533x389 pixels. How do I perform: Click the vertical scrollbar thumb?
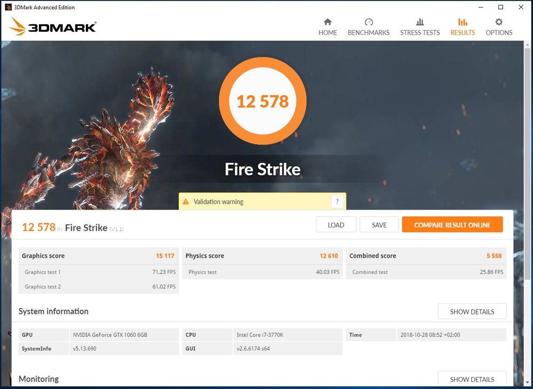(527, 163)
